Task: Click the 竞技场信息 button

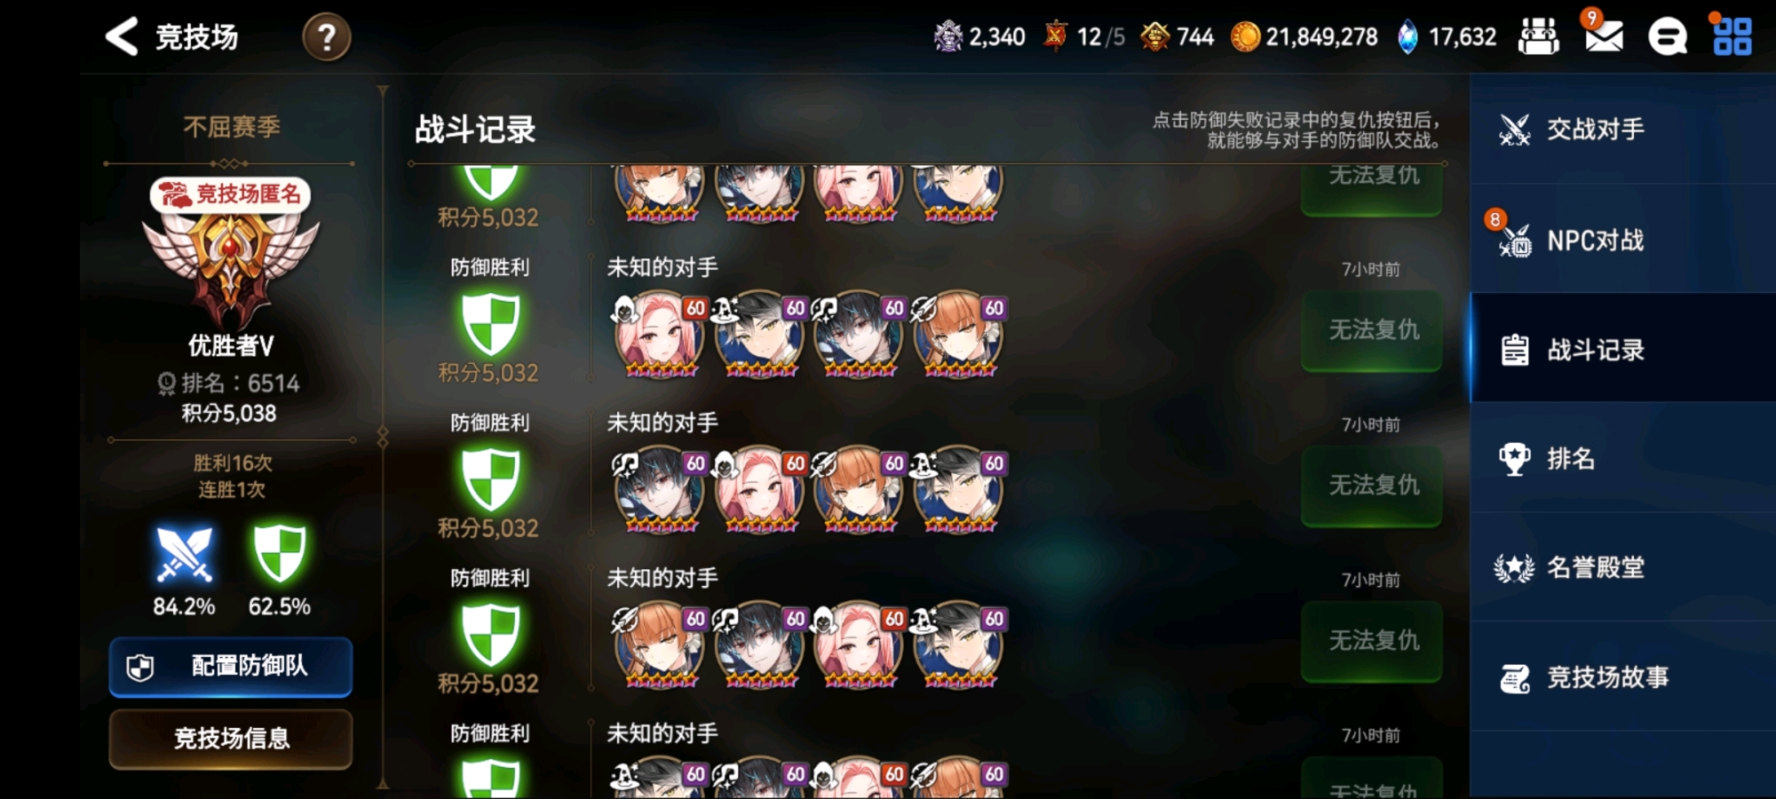Action: click(x=231, y=738)
